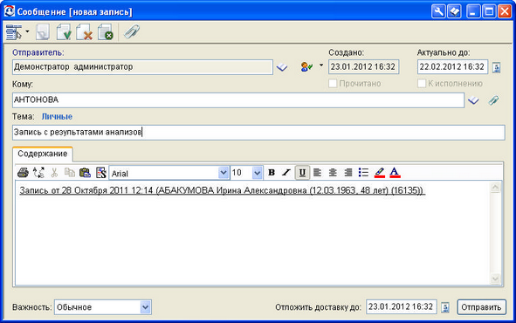Toggle underline formatting
The height and width of the screenshot is (323, 516).
(x=302, y=172)
